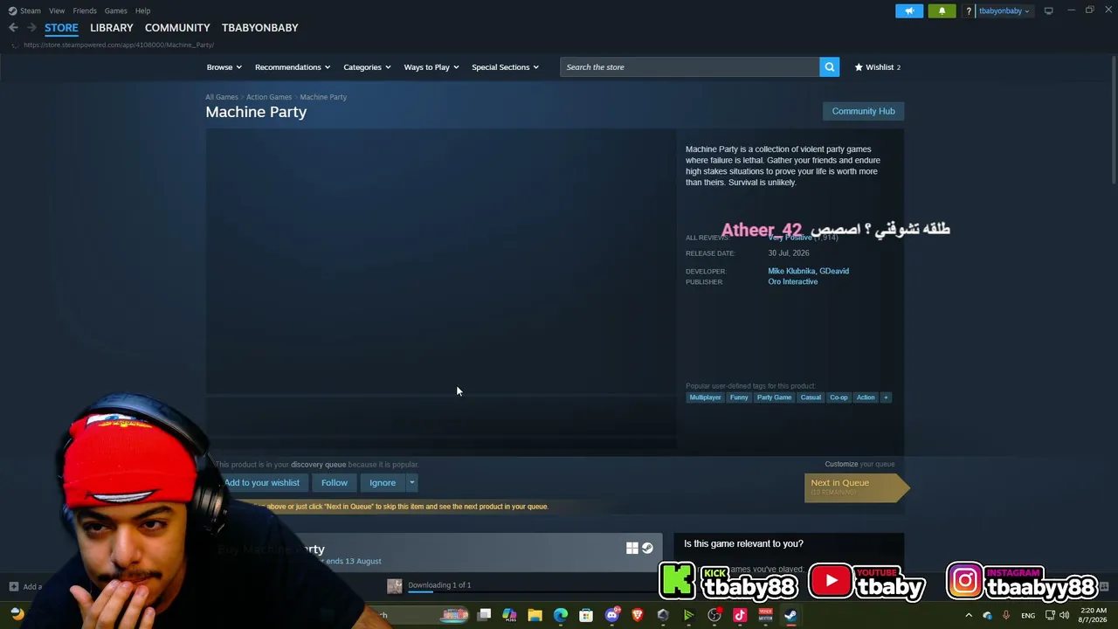The height and width of the screenshot is (629, 1118).
Task: Select the Multiplayer tag
Action: (x=705, y=397)
